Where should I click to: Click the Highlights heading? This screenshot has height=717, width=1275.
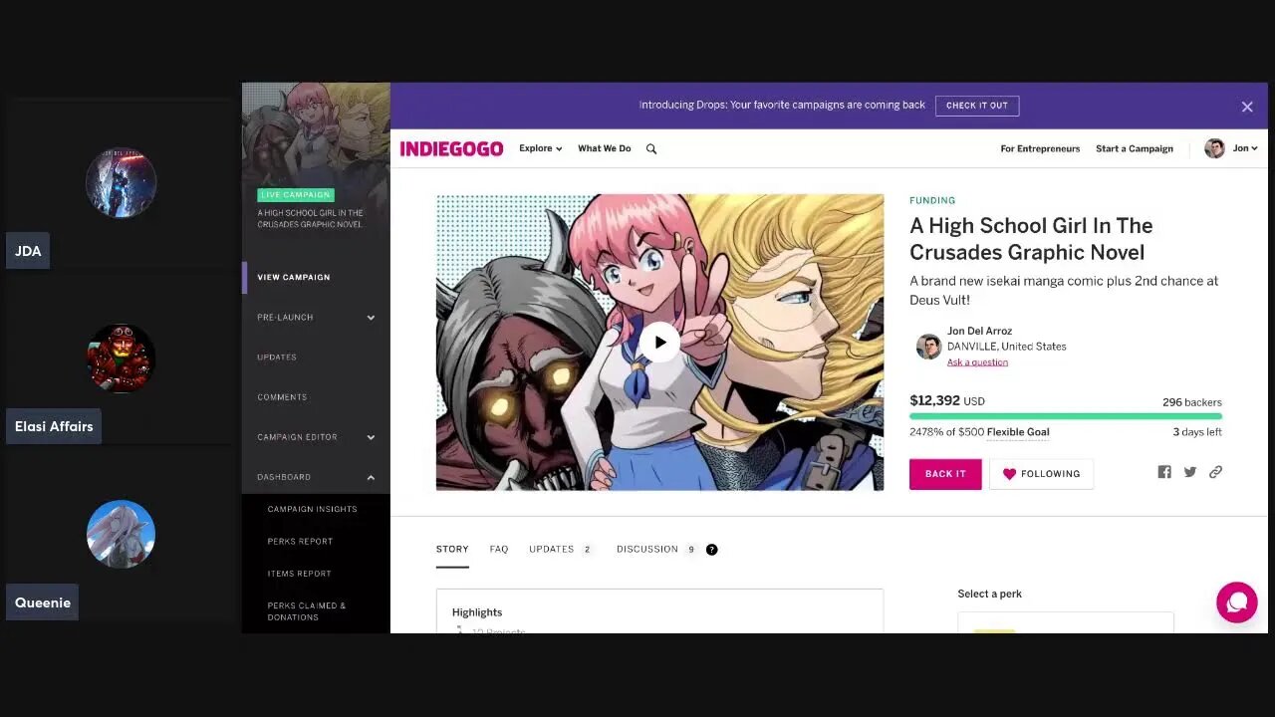[477, 612]
